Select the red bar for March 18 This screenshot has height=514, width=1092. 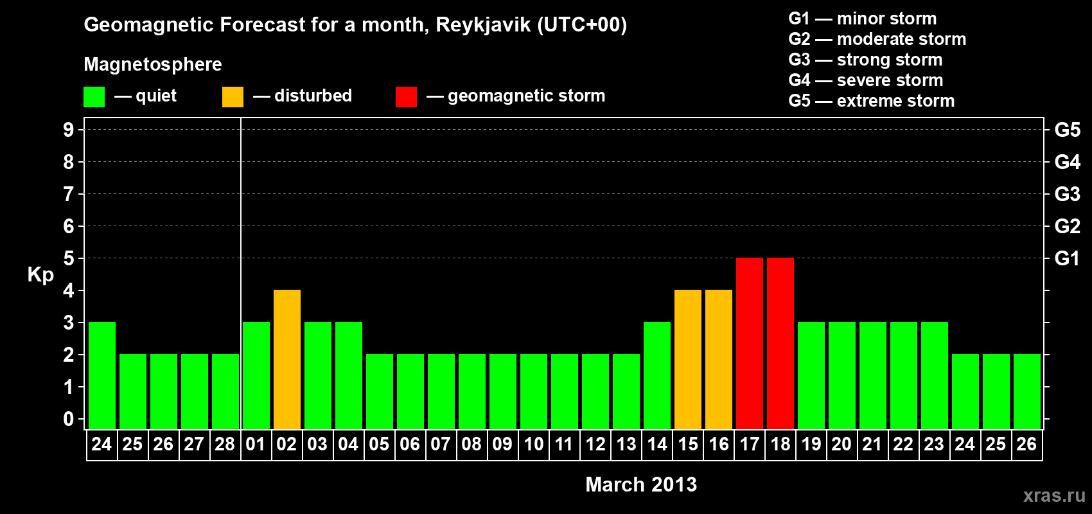click(x=780, y=343)
